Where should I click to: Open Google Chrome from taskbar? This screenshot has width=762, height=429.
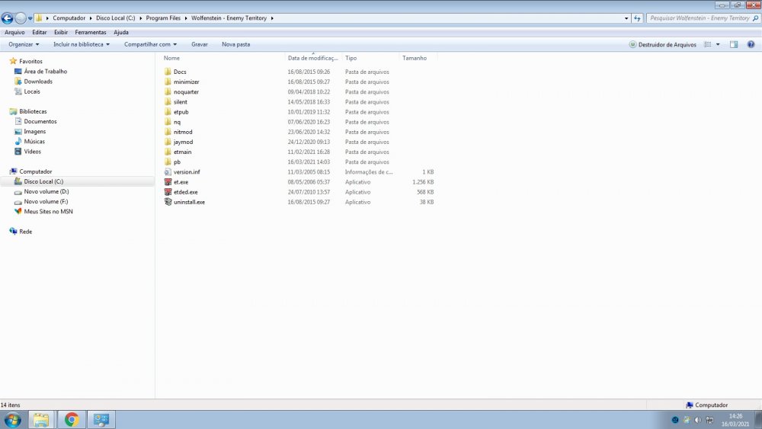(72, 420)
